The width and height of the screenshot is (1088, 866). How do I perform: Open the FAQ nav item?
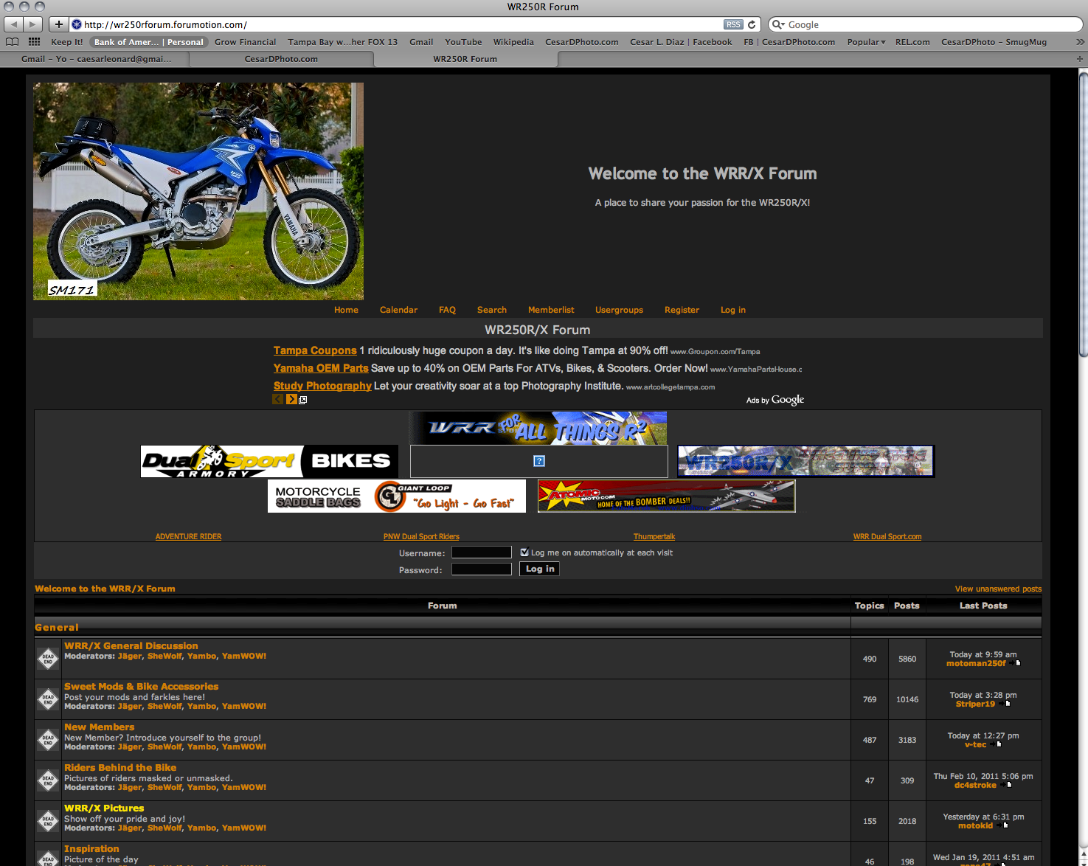(x=447, y=310)
